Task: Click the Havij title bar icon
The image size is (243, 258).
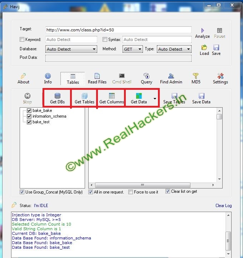Action: (x=5, y=7)
